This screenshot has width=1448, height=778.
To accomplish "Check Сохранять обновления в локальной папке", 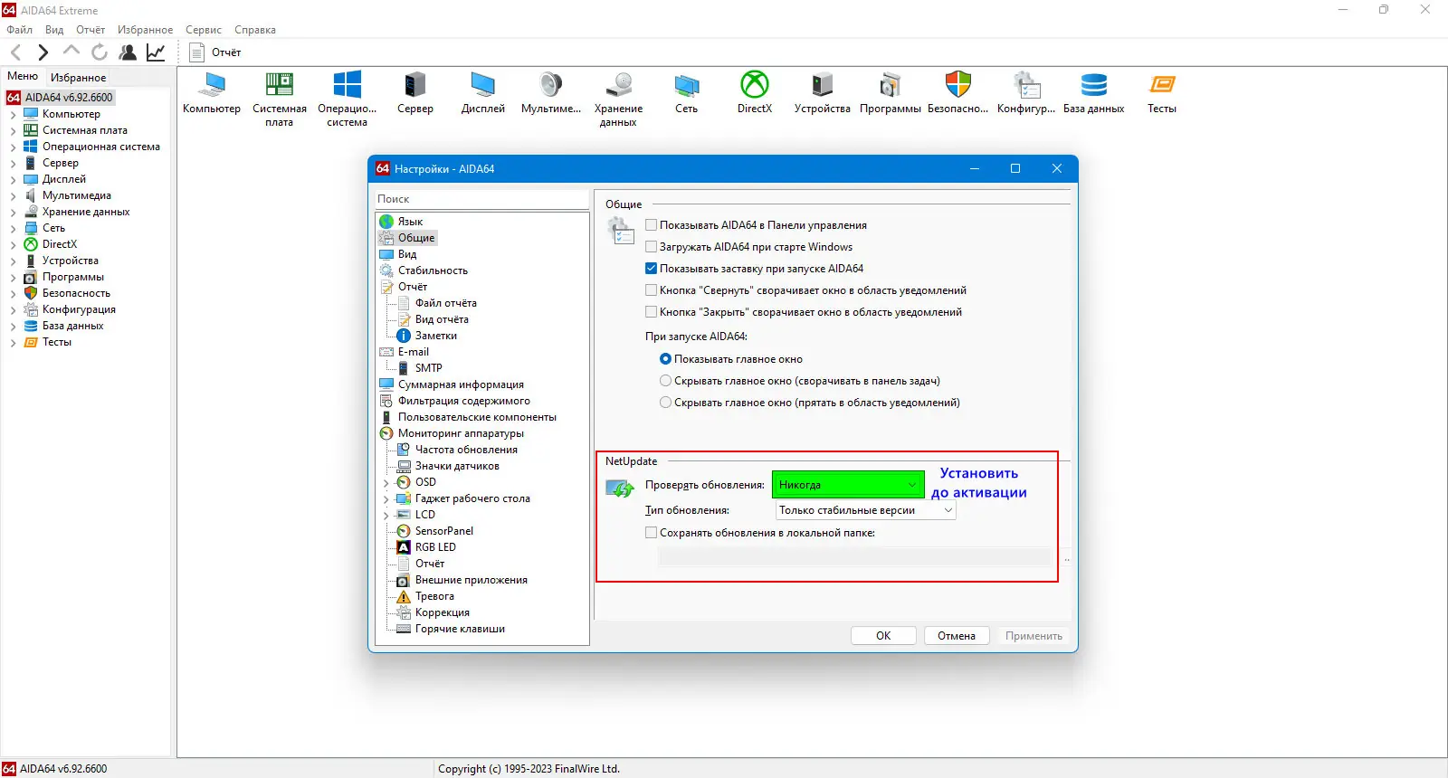I will [x=651, y=533].
